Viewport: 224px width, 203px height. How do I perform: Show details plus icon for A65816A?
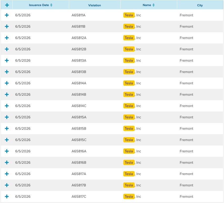(x=7, y=151)
